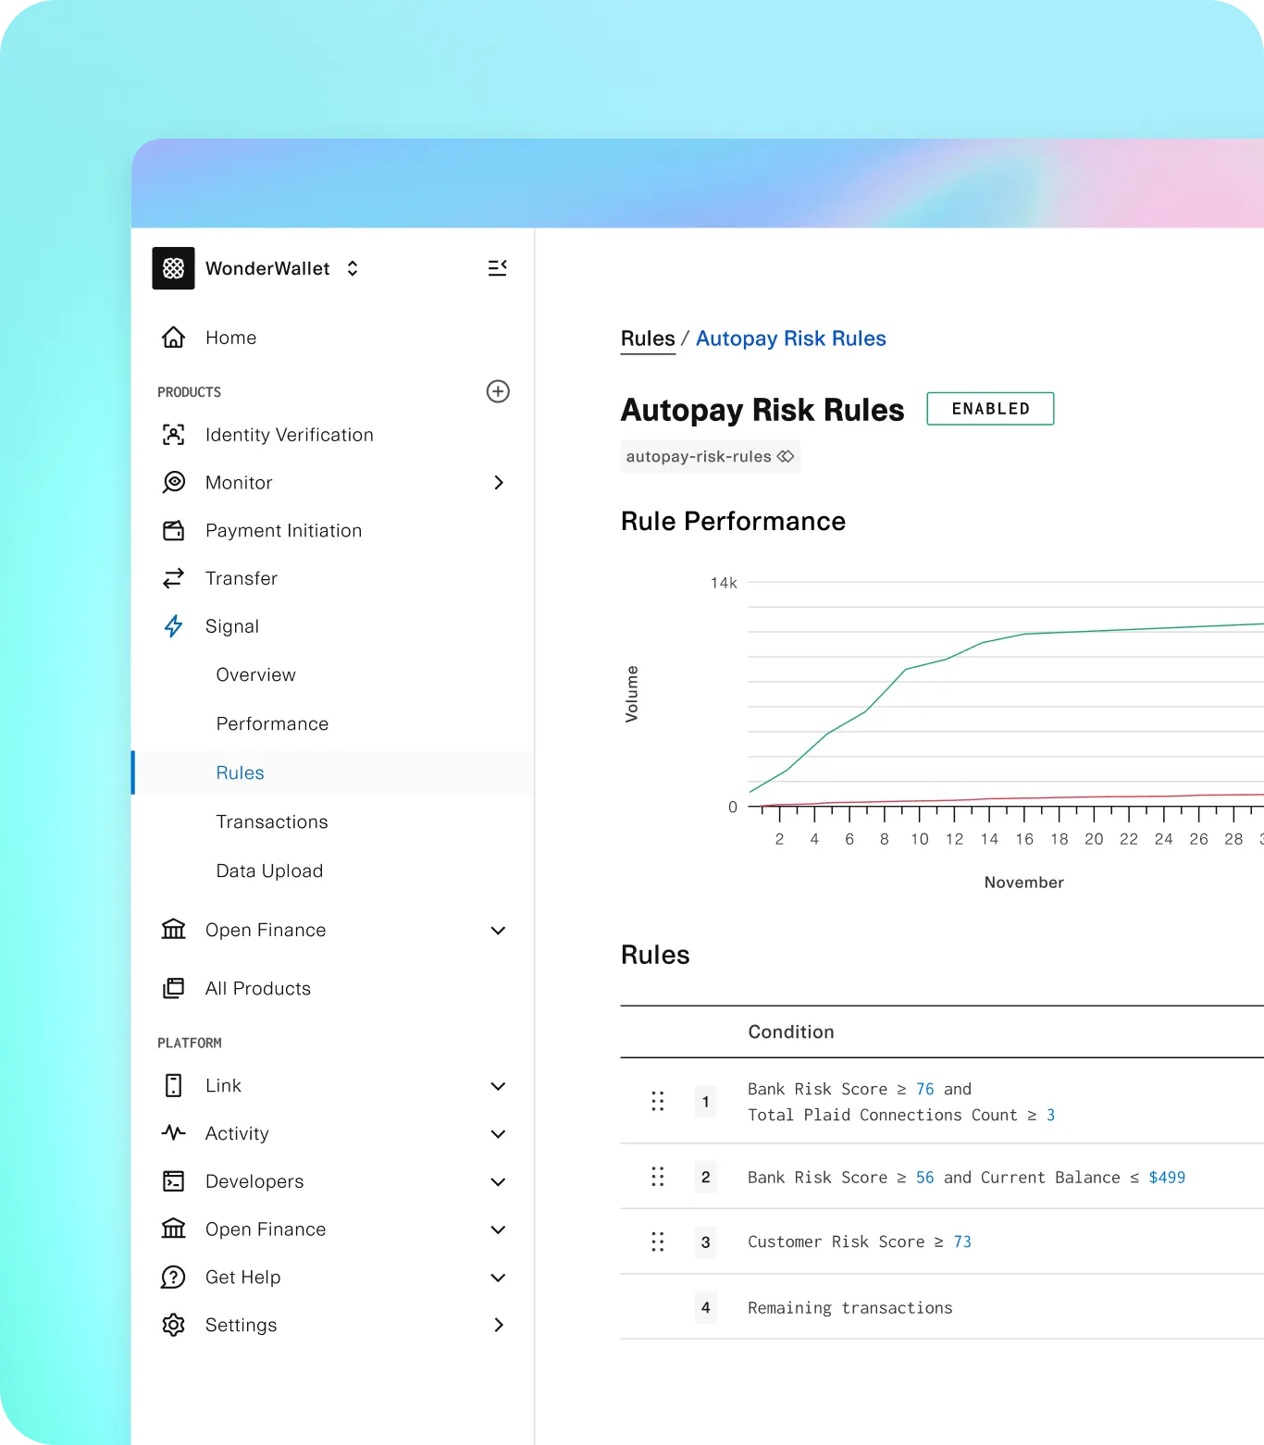Expand the Developers section chevron

[498, 1181]
